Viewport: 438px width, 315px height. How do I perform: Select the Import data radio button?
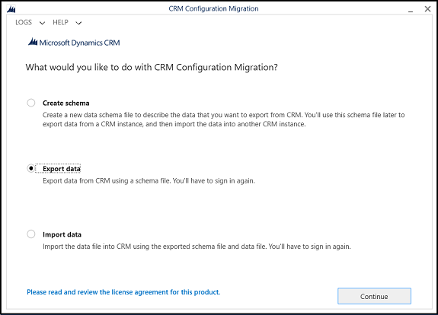(31, 234)
